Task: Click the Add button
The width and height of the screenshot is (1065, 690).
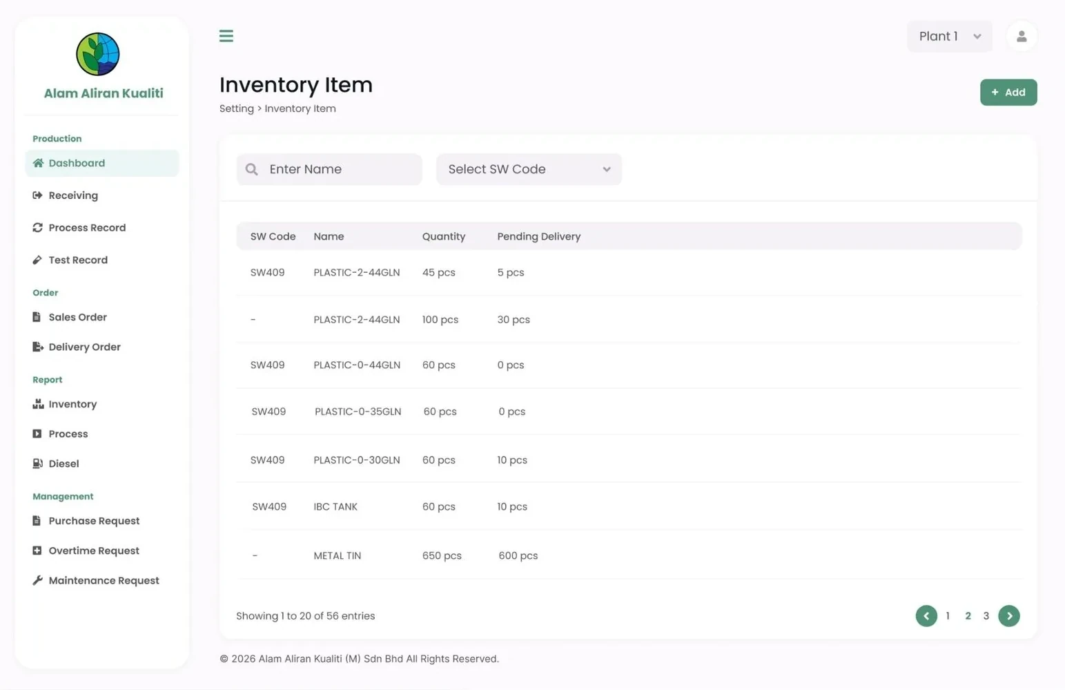Action: coord(1008,92)
